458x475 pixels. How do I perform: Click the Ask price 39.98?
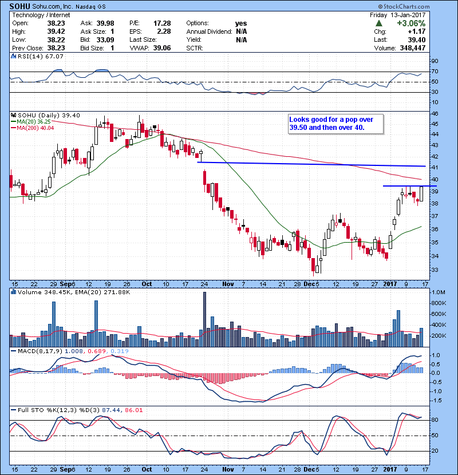point(105,23)
